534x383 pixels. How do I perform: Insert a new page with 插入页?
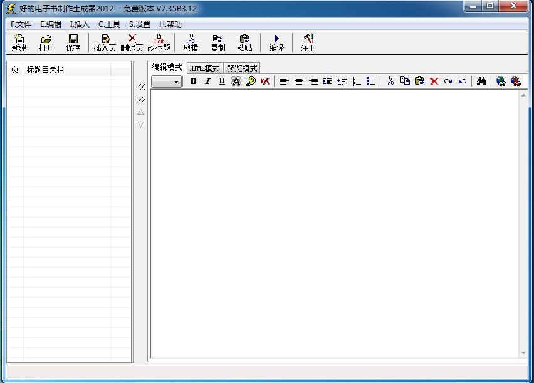coord(105,43)
